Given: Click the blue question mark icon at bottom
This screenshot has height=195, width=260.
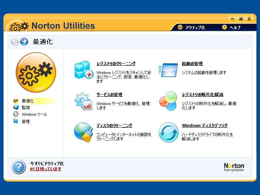Looking at the screenshot, I should pyautogui.click(x=19, y=167).
